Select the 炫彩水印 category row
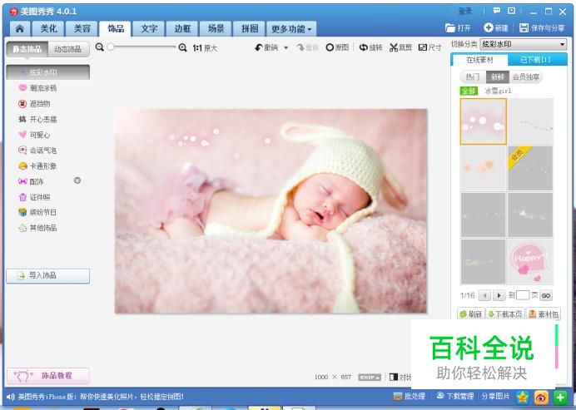 click(x=47, y=72)
